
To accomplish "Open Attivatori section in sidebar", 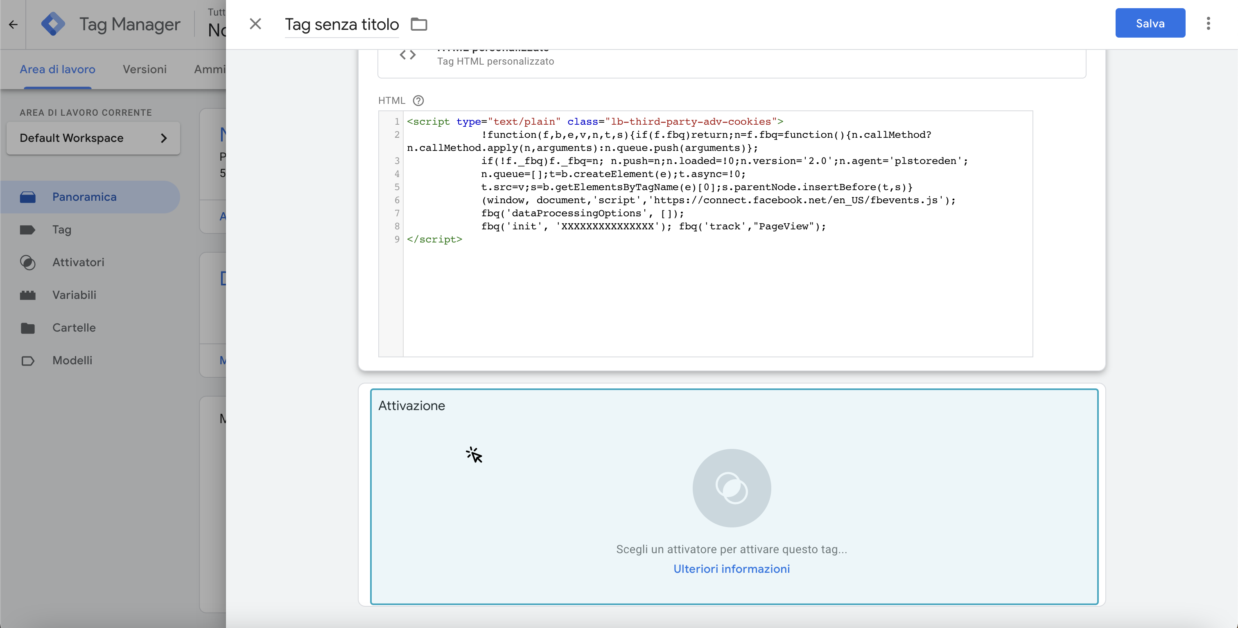I will [90, 262].
